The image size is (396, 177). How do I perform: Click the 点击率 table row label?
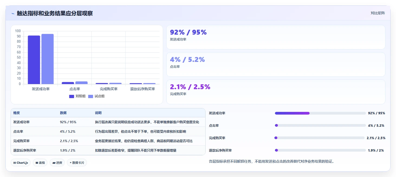(18, 132)
